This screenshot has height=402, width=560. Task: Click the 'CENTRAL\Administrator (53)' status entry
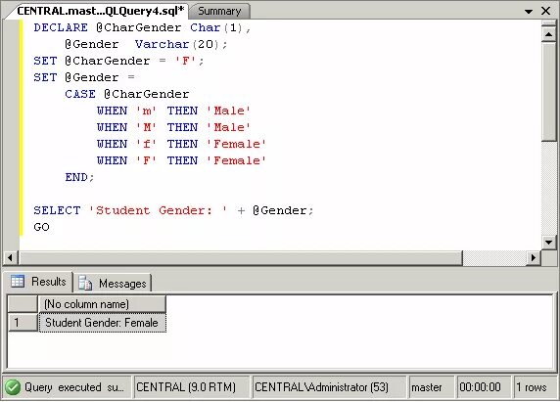pyautogui.click(x=321, y=387)
